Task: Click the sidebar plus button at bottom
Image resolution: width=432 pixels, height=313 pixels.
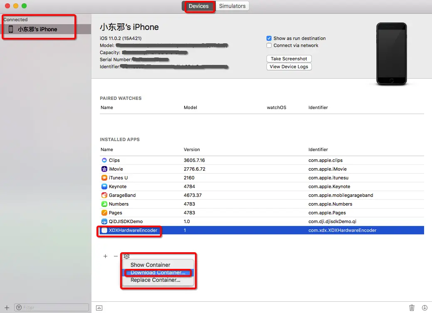Action: (7, 308)
